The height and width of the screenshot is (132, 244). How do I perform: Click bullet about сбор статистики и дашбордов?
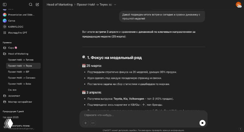[x=128, y=84]
